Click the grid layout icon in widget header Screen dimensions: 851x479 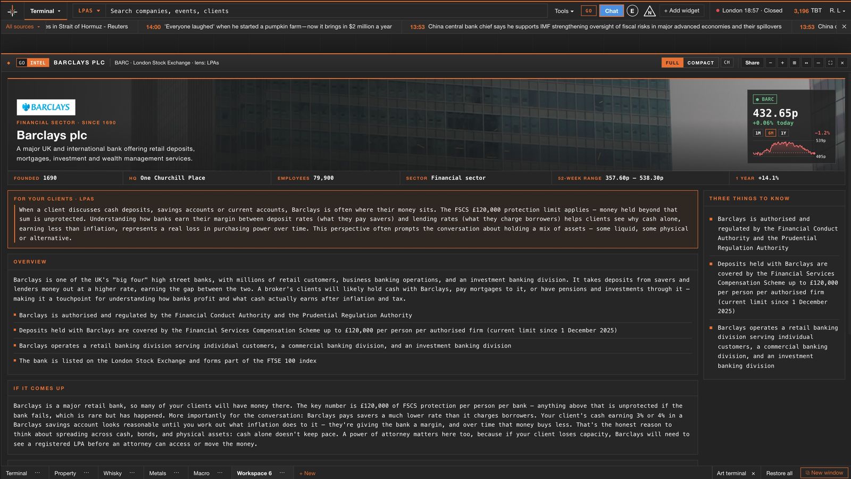(x=795, y=63)
